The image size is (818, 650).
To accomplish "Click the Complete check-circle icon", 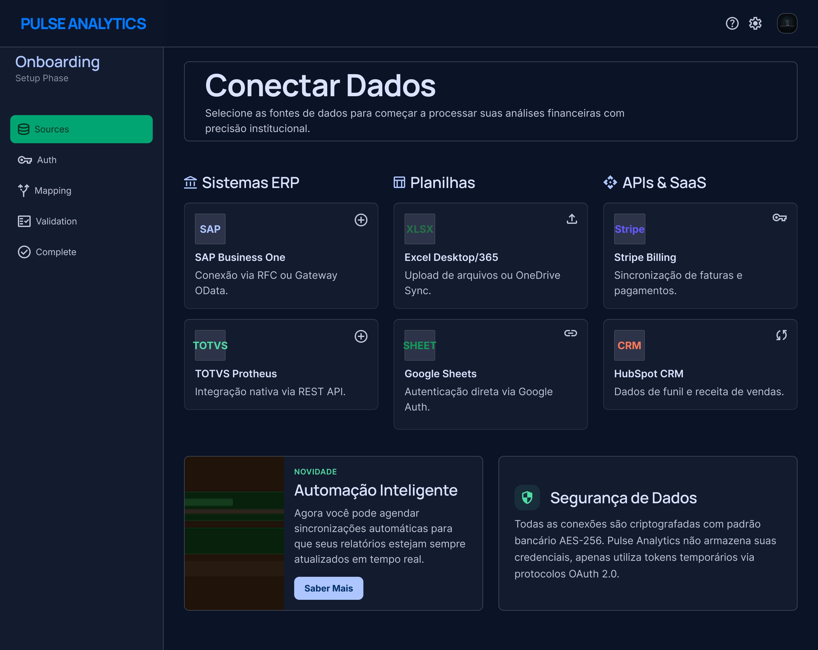I will 24,252.
